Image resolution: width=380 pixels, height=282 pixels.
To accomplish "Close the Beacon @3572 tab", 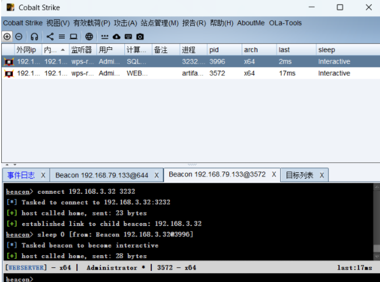I will [274, 175].
